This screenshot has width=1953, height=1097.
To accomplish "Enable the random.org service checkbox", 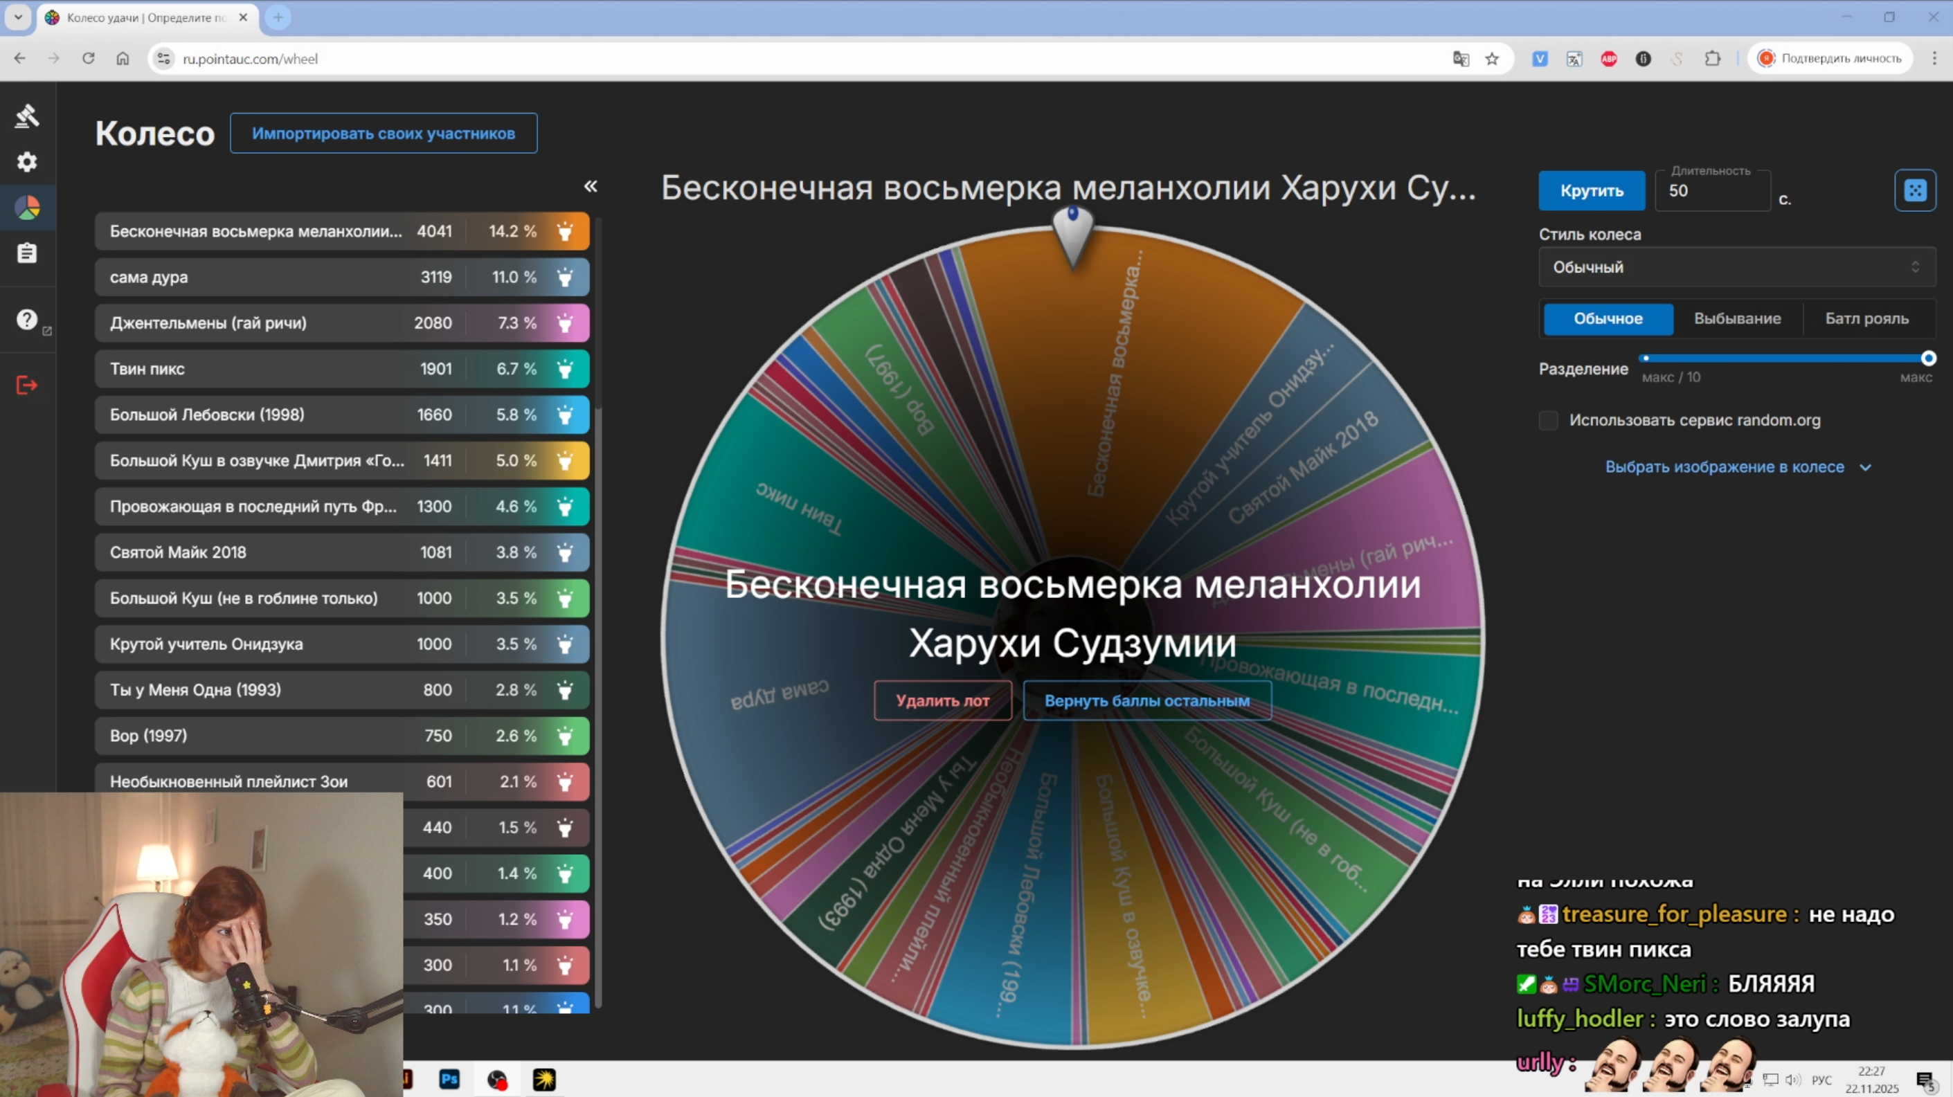I will pyautogui.click(x=1548, y=420).
